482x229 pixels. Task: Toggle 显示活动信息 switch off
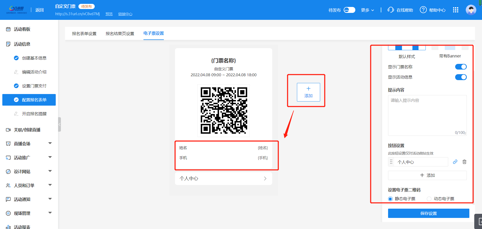461,77
